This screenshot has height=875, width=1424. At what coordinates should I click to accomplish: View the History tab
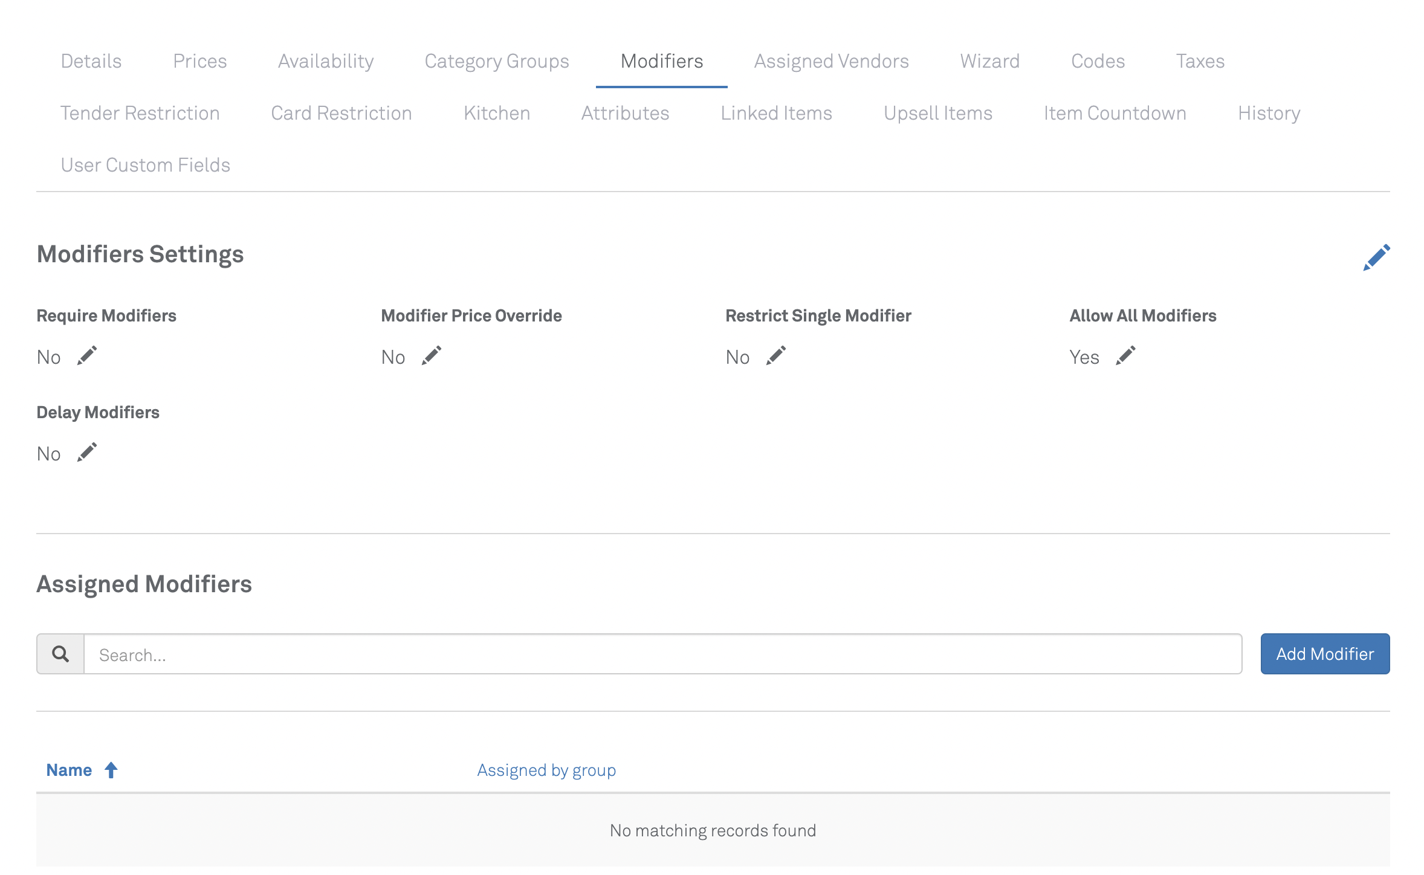click(x=1269, y=114)
